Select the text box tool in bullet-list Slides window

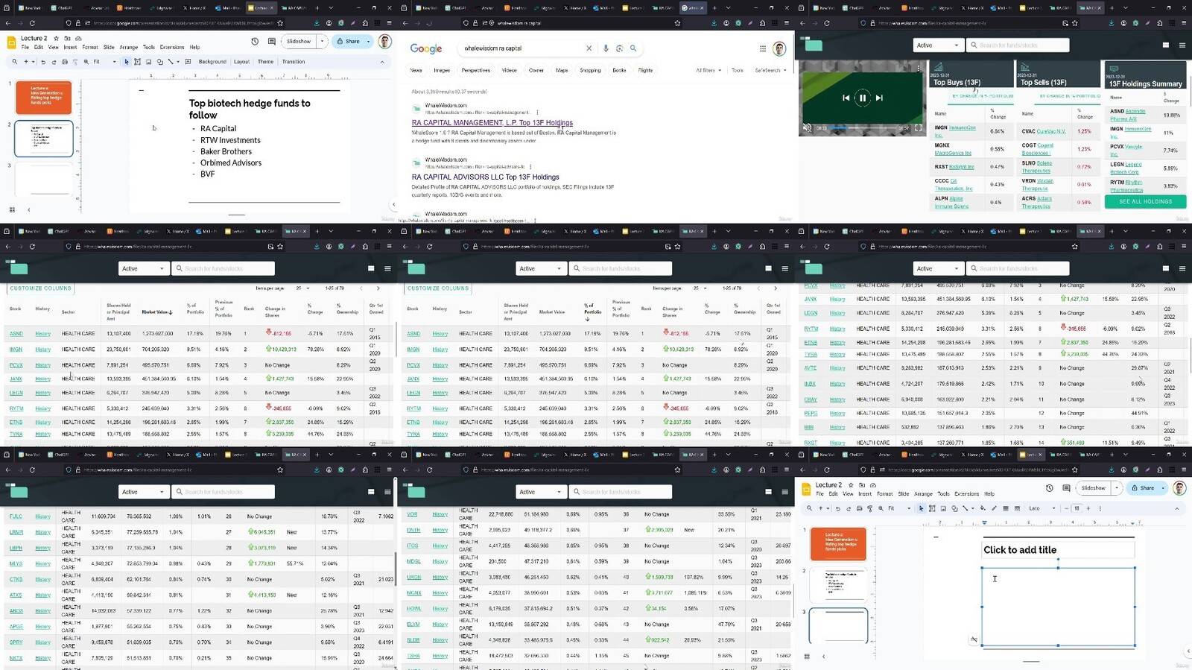[x=138, y=62]
